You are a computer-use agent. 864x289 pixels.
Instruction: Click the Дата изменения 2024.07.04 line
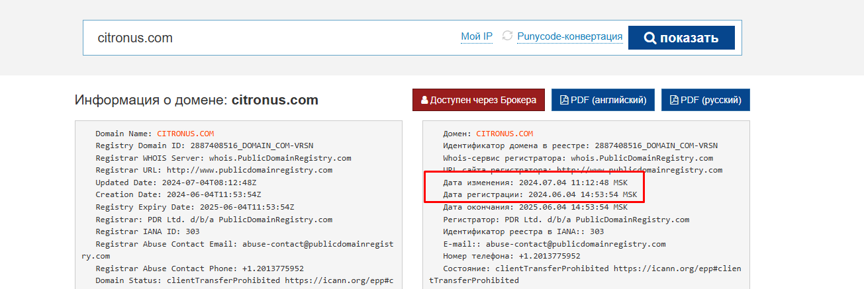[535, 183]
